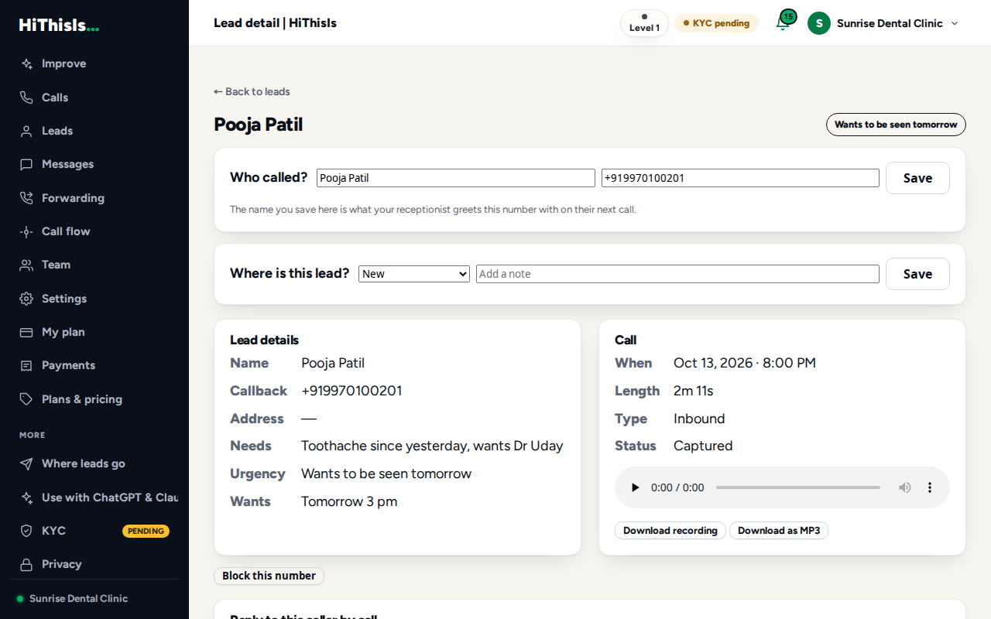The height and width of the screenshot is (619, 991).
Task: Click the caller name field Pooja Patil
Action: point(456,178)
